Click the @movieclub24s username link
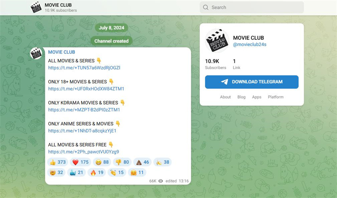Screen dimensions: 337x198 (x=249, y=45)
